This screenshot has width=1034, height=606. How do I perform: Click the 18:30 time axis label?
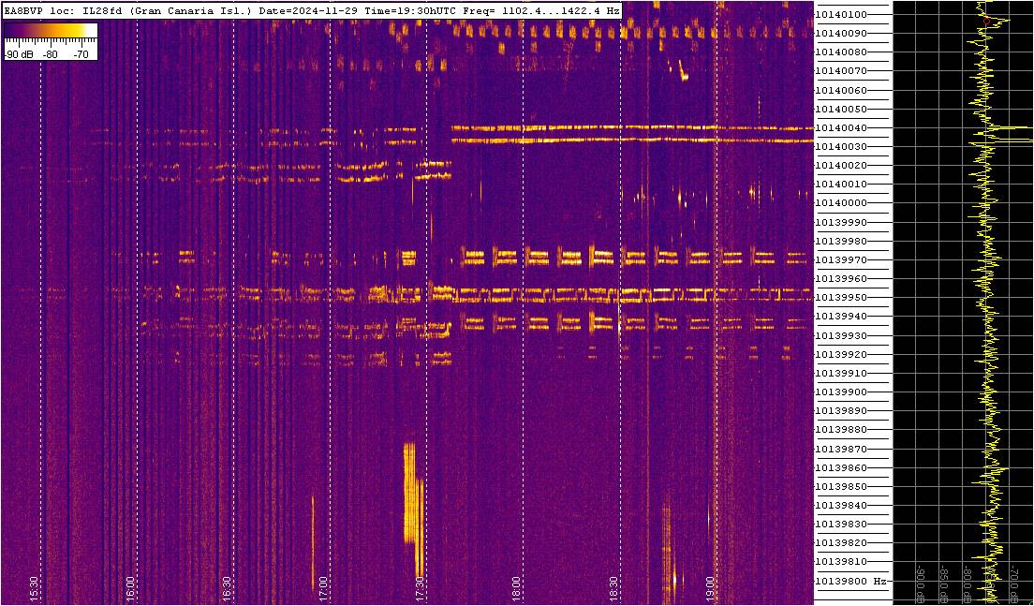click(x=613, y=588)
